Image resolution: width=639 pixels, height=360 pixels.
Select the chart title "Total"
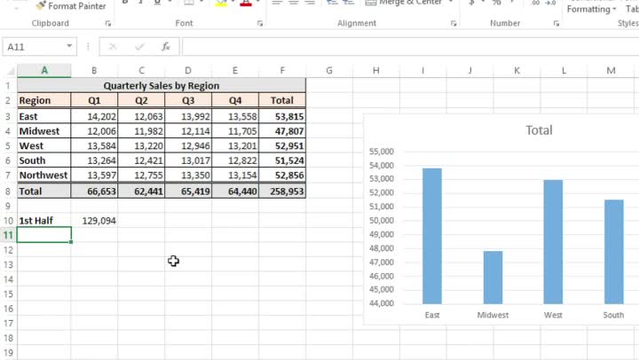coord(539,130)
